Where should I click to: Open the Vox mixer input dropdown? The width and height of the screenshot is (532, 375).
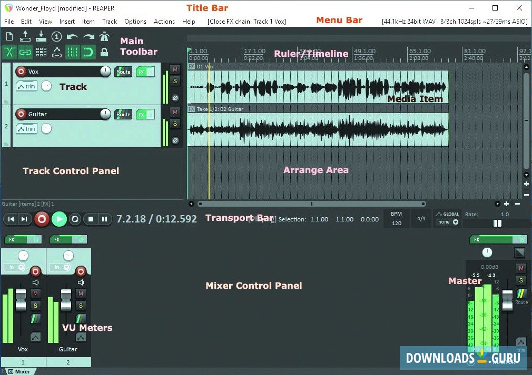[15, 267]
